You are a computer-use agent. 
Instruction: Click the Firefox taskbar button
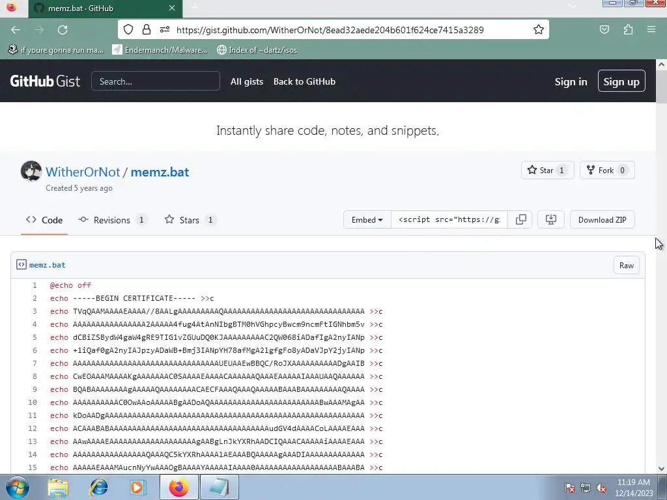coord(179,487)
